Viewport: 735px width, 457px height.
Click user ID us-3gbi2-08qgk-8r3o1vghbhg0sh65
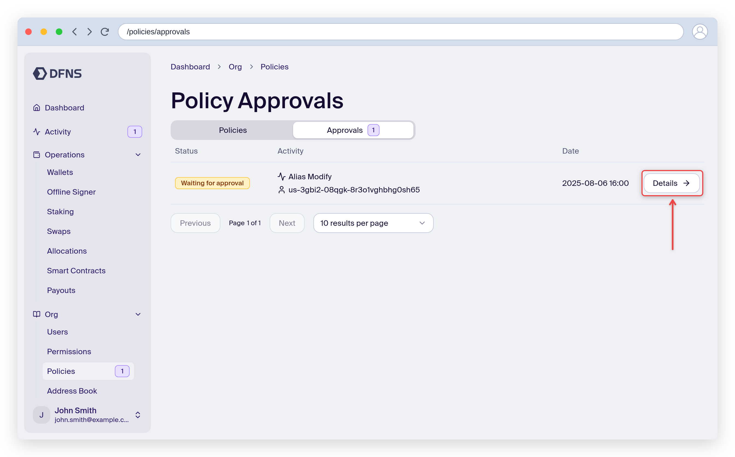coord(354,190)
